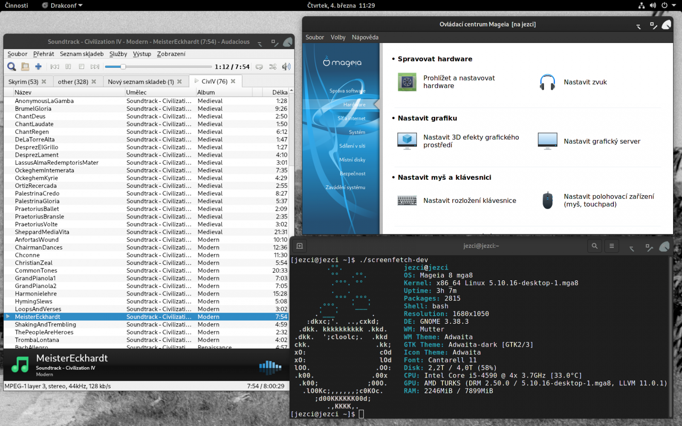Click the stop playback icon
682x426 pixels.
(x=81, y=66)
